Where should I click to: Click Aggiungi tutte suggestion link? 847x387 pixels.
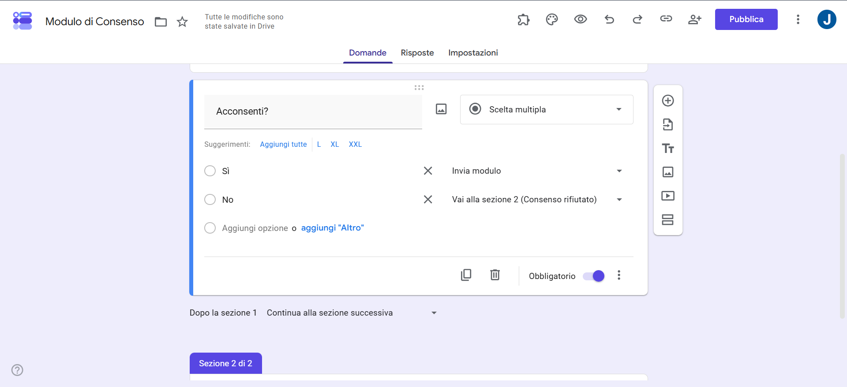283,144
